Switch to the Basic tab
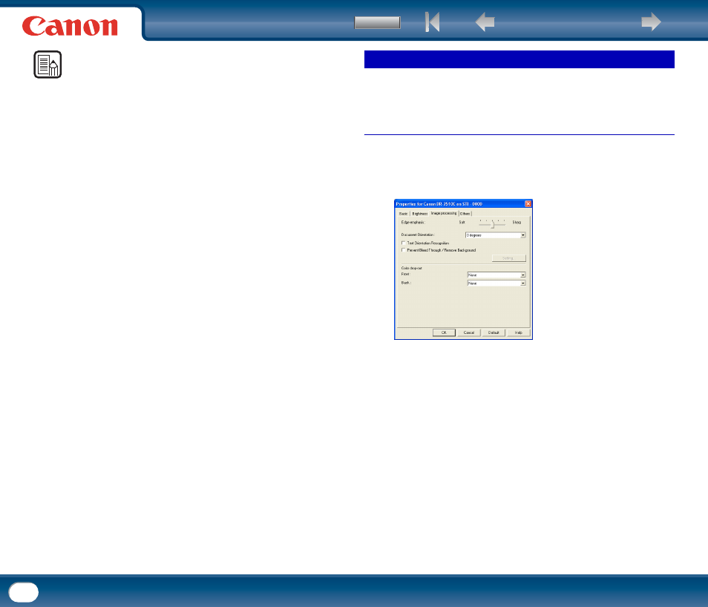The height and width of the screenshot is (607, 708). pos(403,214)
